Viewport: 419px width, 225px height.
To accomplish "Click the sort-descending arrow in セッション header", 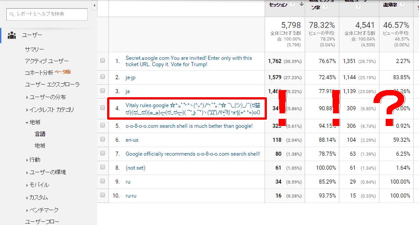I will 302,4.
